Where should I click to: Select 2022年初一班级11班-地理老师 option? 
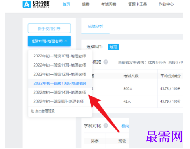pos(60,65)
